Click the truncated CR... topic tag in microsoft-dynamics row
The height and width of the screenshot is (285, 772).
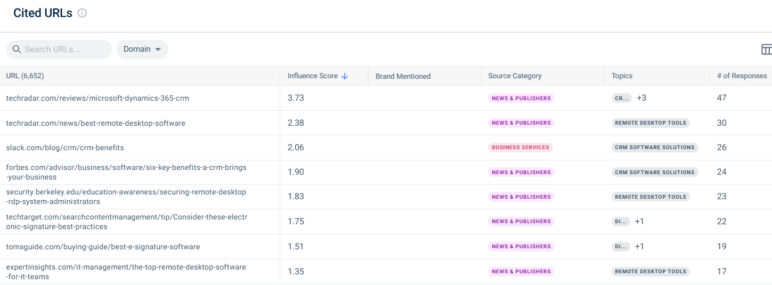coord(622,98)
